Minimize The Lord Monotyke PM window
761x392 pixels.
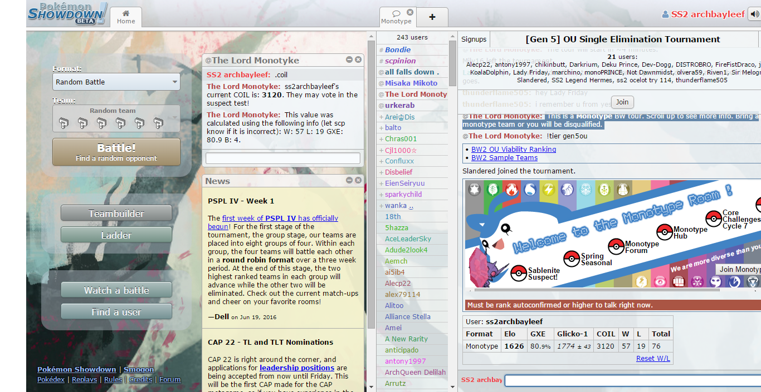(349, 59)
